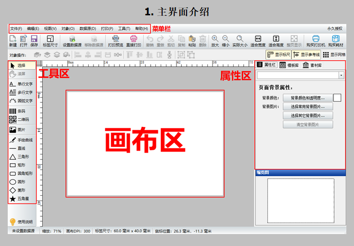
Task: Switch to the 模板库 tab
Action: 289,65
